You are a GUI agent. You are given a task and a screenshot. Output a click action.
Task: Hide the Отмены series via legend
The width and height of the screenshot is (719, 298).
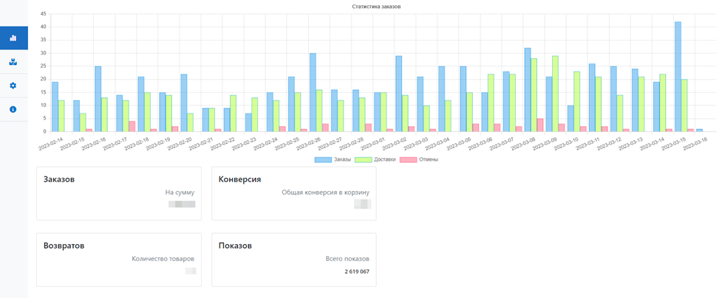pyautogui.click(x=426, y=159)
